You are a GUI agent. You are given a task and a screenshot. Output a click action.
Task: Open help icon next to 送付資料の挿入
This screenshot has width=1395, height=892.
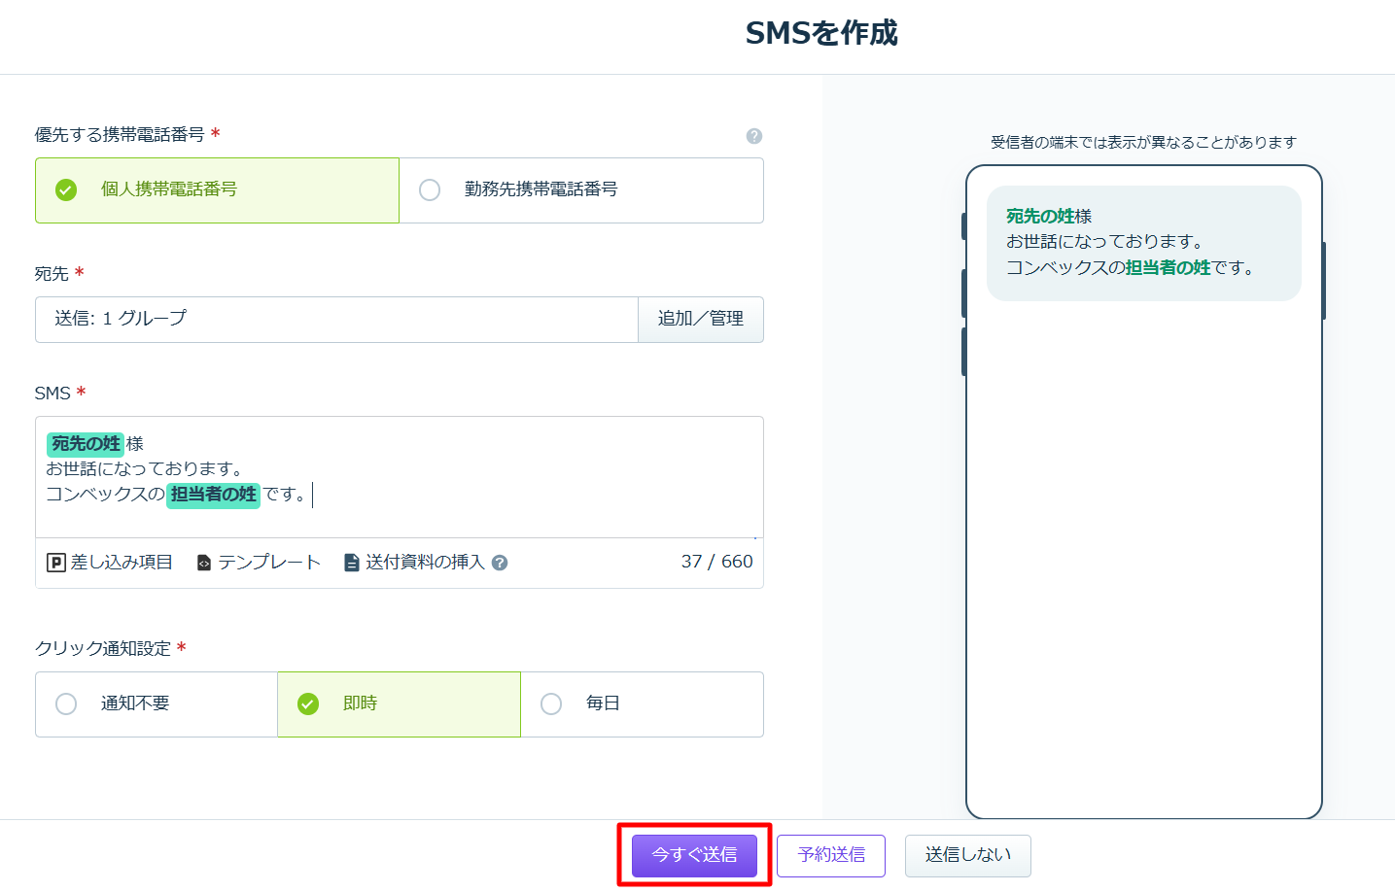tap(500, 563)
